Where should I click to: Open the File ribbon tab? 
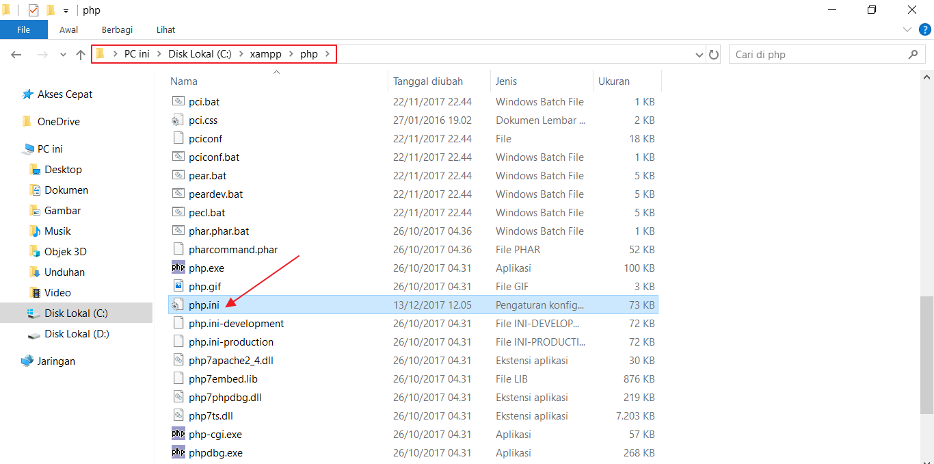point(24,29)
